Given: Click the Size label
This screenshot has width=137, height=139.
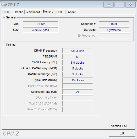Looking at the screenshot, I should click(16, 30).
